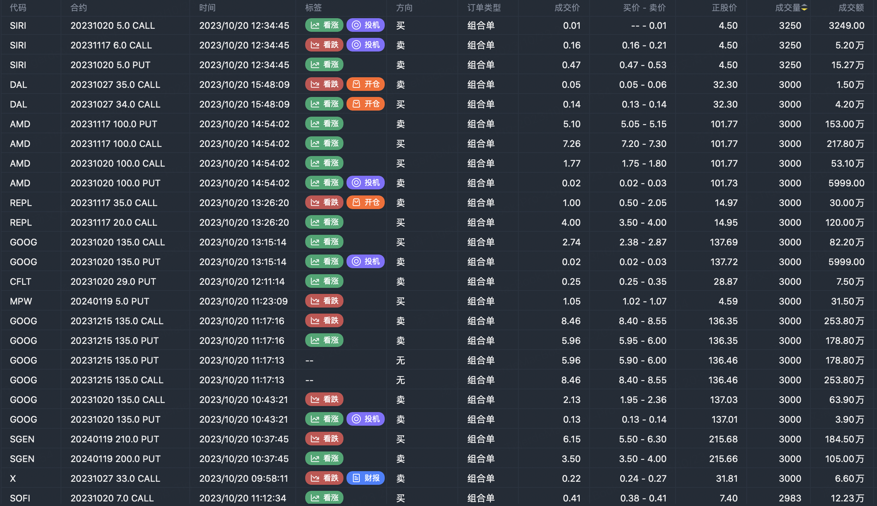
Task: Click turnover value 15.27万
Action: pyautogui.click(x=848, y=65)
